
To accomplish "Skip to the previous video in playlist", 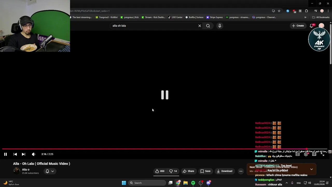I will click(x=15, y=154).
